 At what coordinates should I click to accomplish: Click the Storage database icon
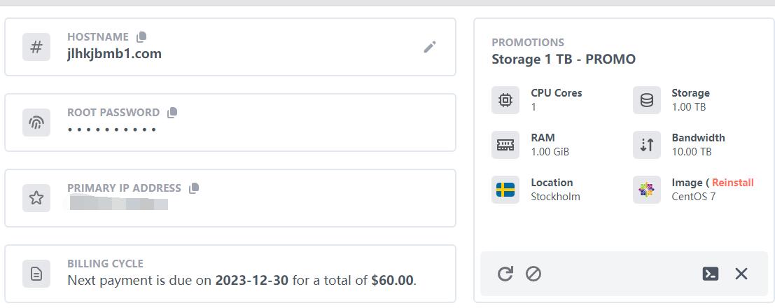coord(646,100)
